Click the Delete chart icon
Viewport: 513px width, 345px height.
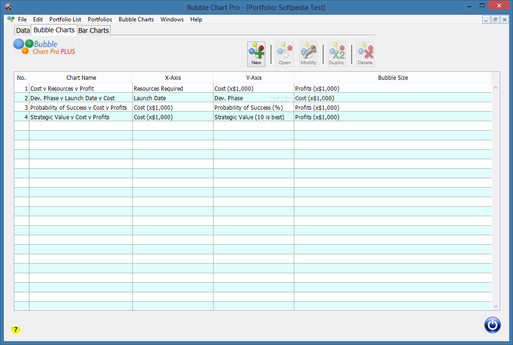(365, 54)
